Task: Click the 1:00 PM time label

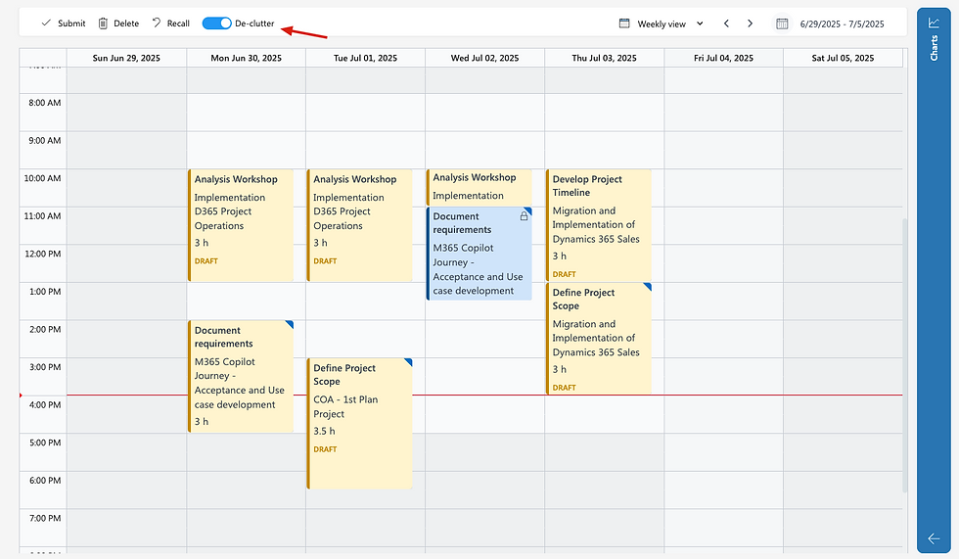Action: click(x=45, y=292)
